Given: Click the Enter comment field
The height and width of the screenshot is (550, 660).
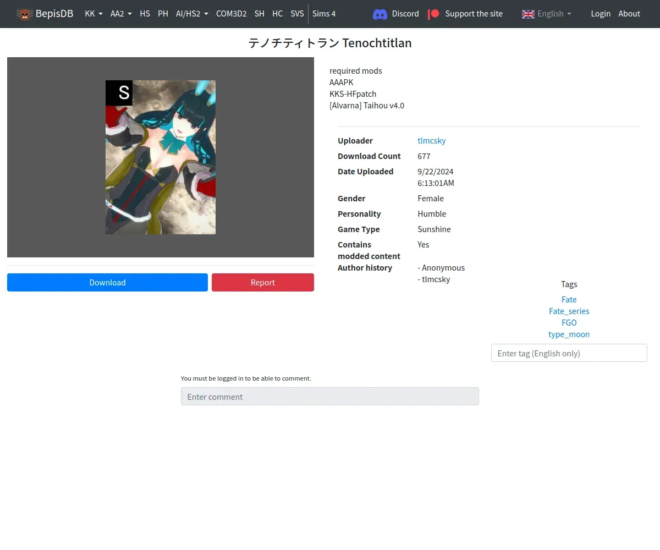Looking at the screenshot, I should [x=330, y=397].
